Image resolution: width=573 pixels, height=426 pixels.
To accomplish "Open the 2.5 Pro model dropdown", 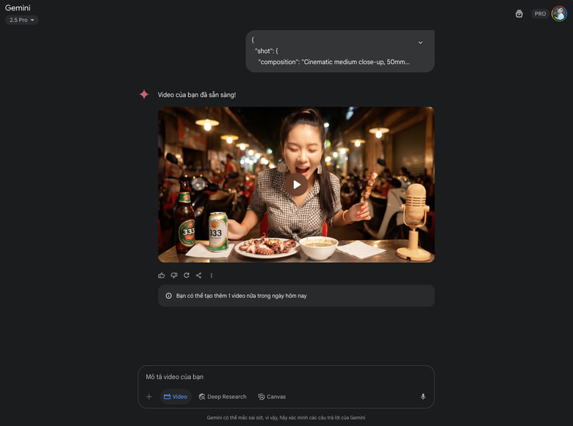I will tap(22, 20).
